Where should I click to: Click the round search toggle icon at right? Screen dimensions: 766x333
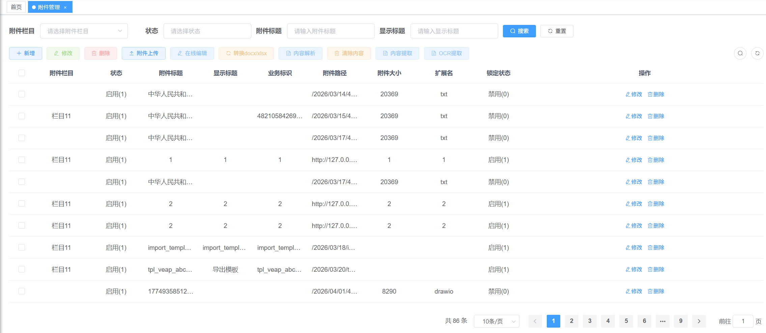pyautogui.click(x=740, y=53)
